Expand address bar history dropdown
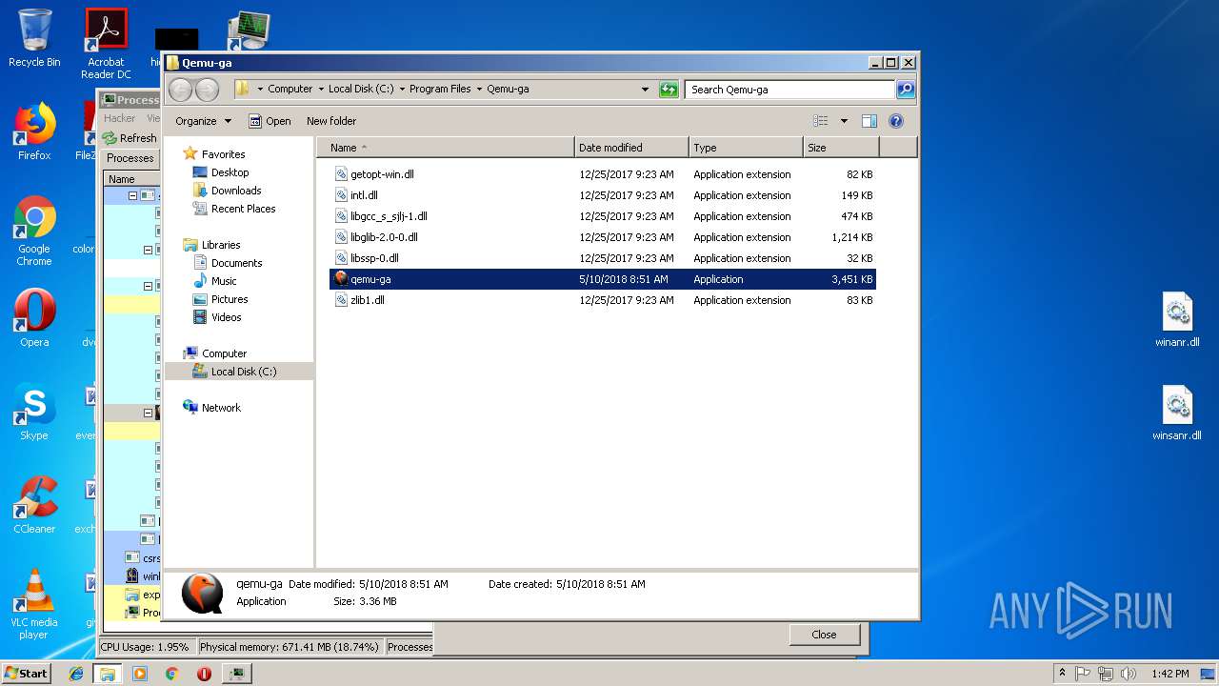1219x686 pixels. (x=646, y=90)
